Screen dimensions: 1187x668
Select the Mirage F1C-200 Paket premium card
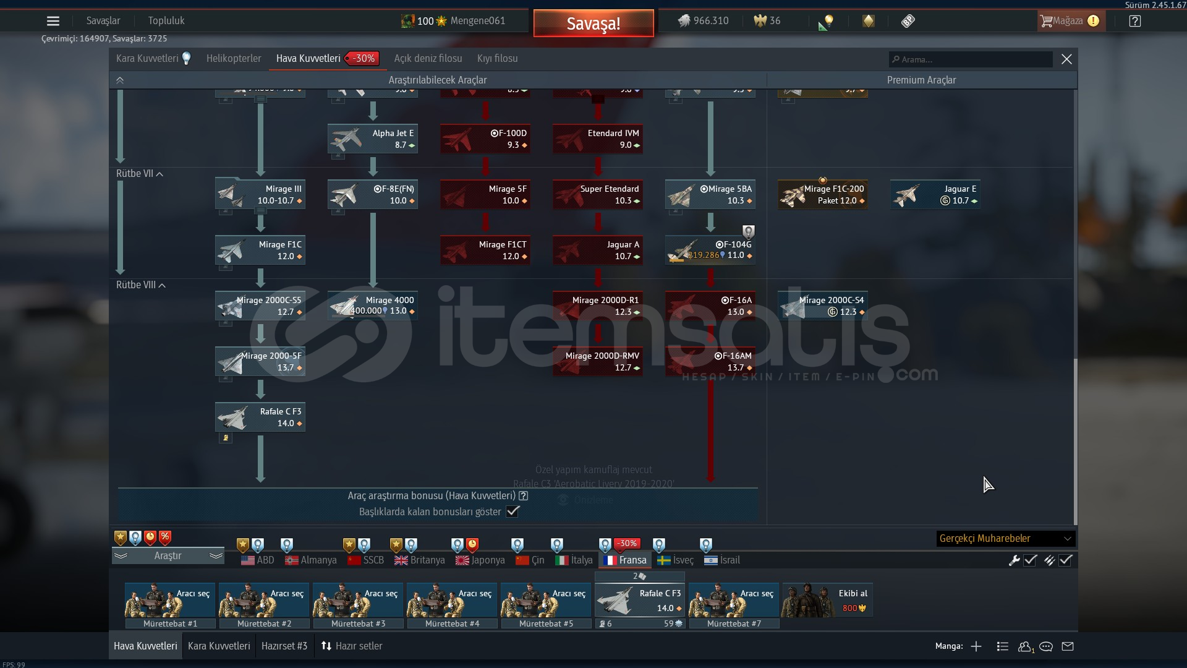pos(823,195)
